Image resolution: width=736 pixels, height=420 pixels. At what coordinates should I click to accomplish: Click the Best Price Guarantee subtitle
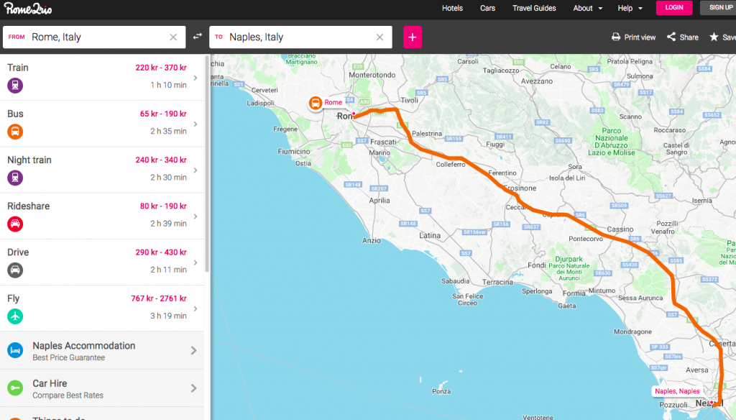tap(68, 357)
